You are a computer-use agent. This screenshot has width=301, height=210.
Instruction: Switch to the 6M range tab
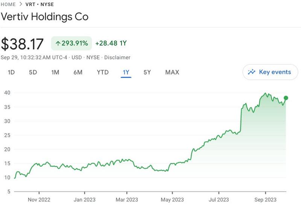coord(78,72)
